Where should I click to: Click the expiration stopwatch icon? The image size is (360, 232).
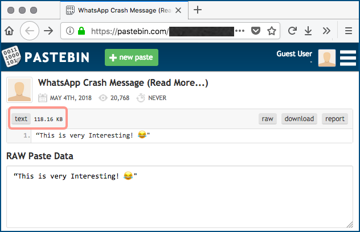point(141,98)
